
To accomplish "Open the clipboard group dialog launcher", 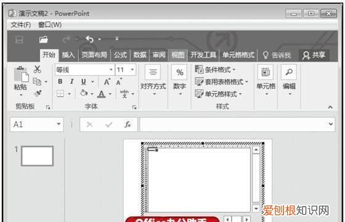I will [48, 107].
